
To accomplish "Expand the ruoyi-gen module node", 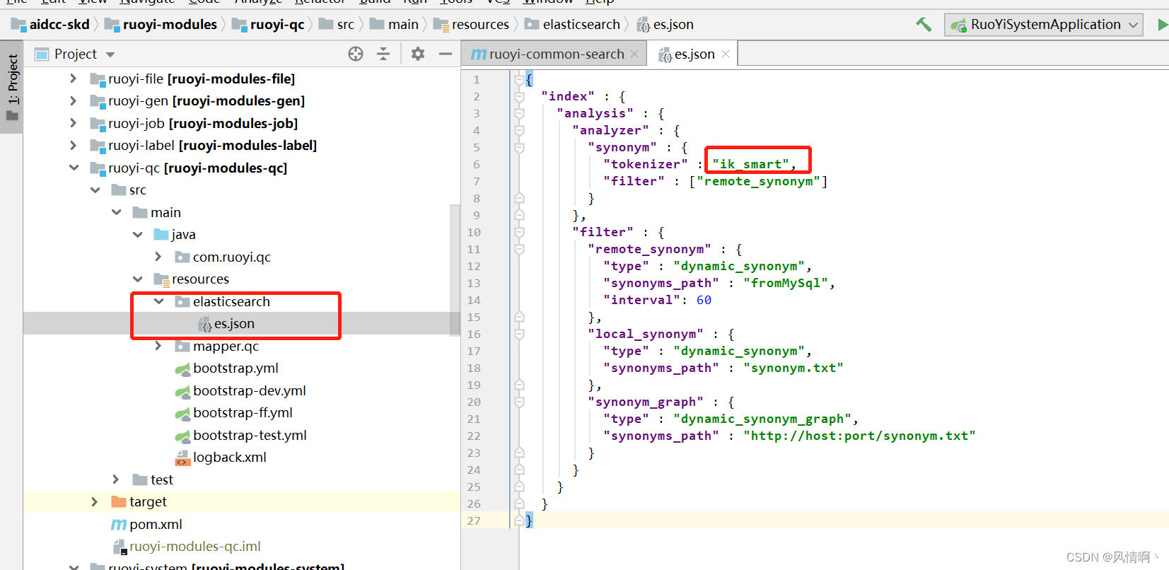I will [x=73, y=101].
